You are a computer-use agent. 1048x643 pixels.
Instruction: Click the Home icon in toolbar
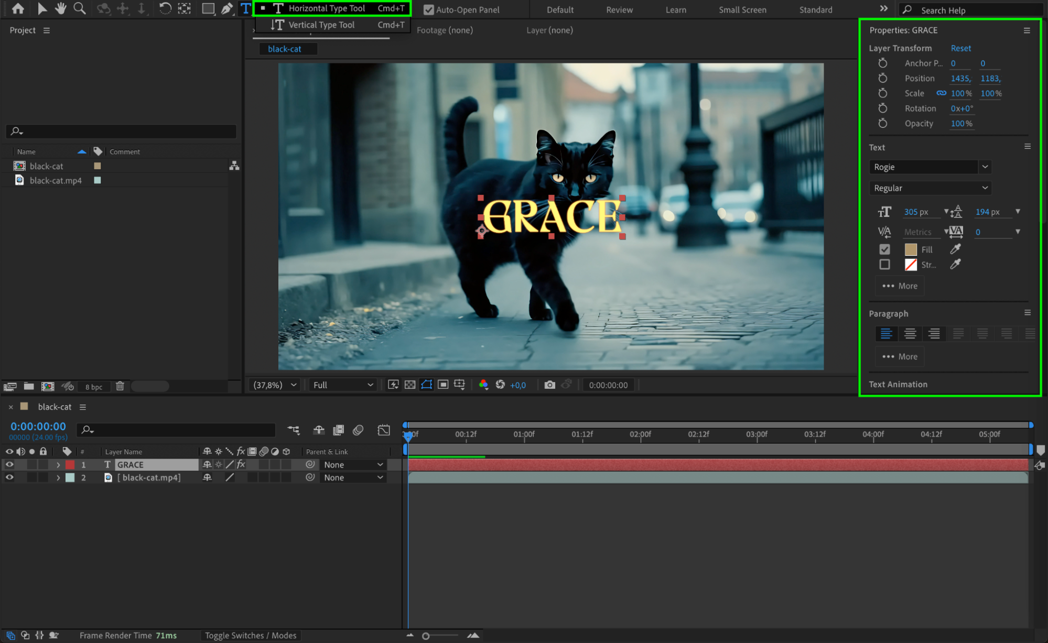click(18, 8)
